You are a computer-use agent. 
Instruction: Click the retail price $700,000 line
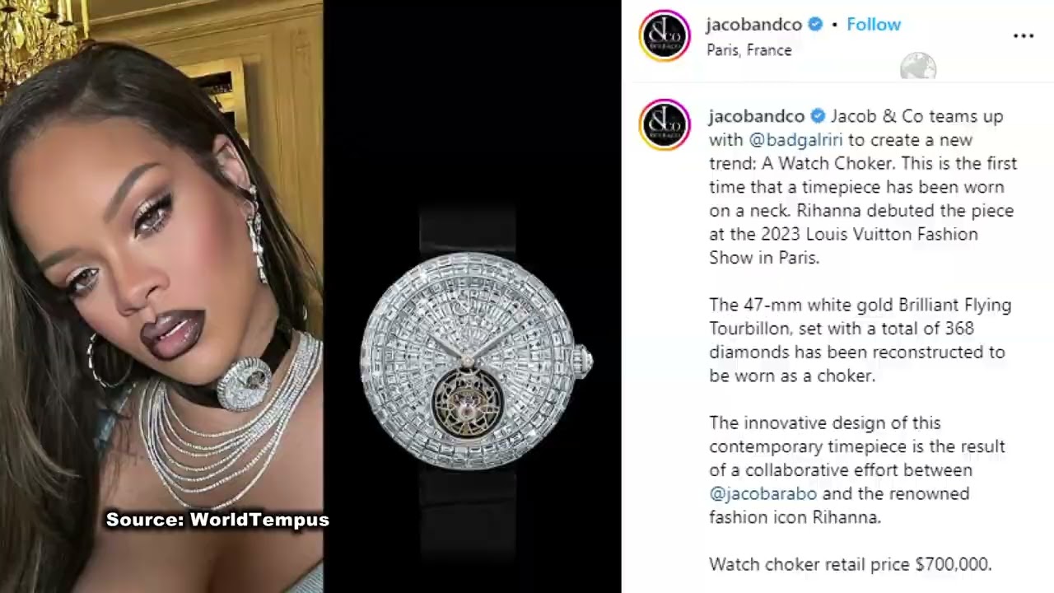pos(851,564)
